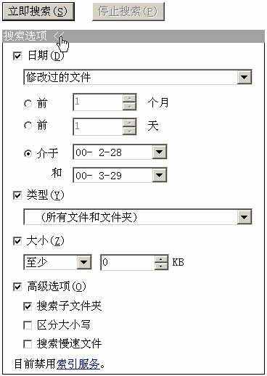Select the 介于 radio button
The height and width of the screenshot is (376, 267).
click(x=28, y=153)
